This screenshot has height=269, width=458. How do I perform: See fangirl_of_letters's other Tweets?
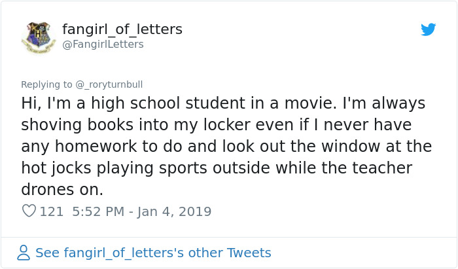pyautogui.click(x=152, y=253)
